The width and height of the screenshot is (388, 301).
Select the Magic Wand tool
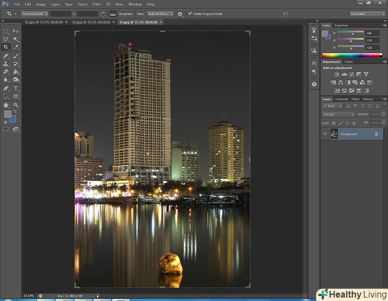click(x=16, y=39)
